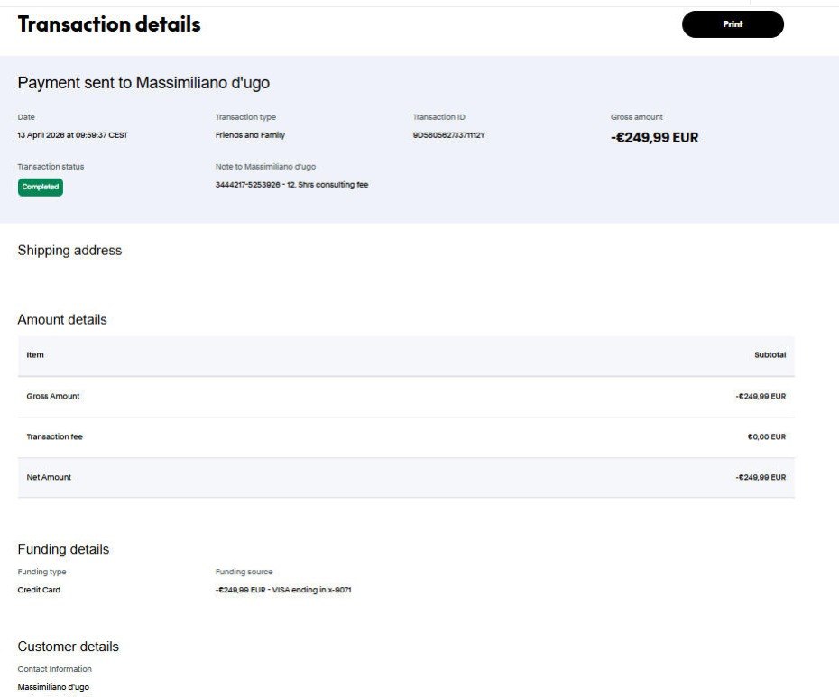Click the 'Payment sent to Massimiliano d'ugo' heading
The height and width of the screenshot is (697, 839).
pyautogui.click(x=143, y=83)
